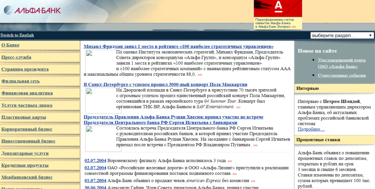Click the broken image beside the Хвесюк article
The image size is (375, 189).
(103, 139)
